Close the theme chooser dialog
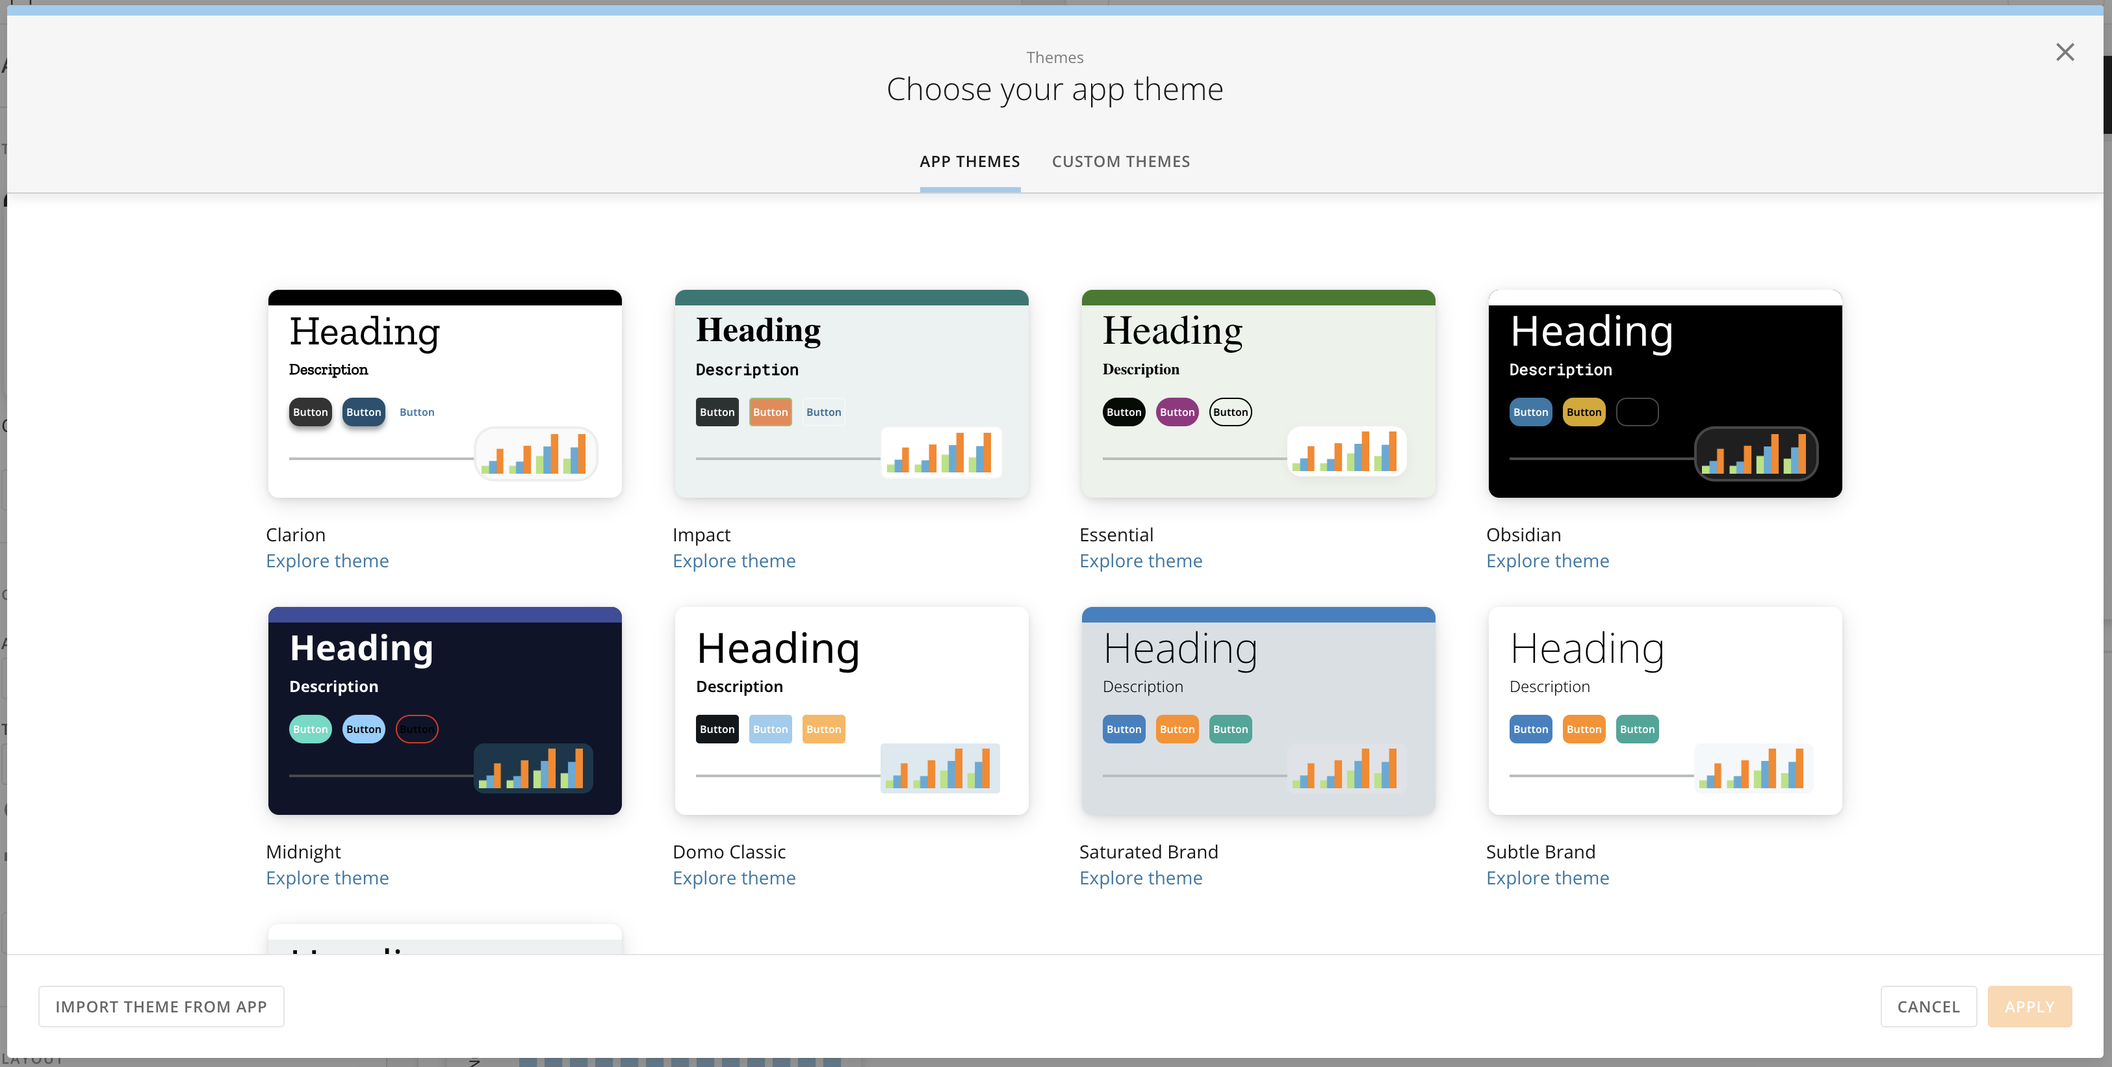 pos(2065,52)
